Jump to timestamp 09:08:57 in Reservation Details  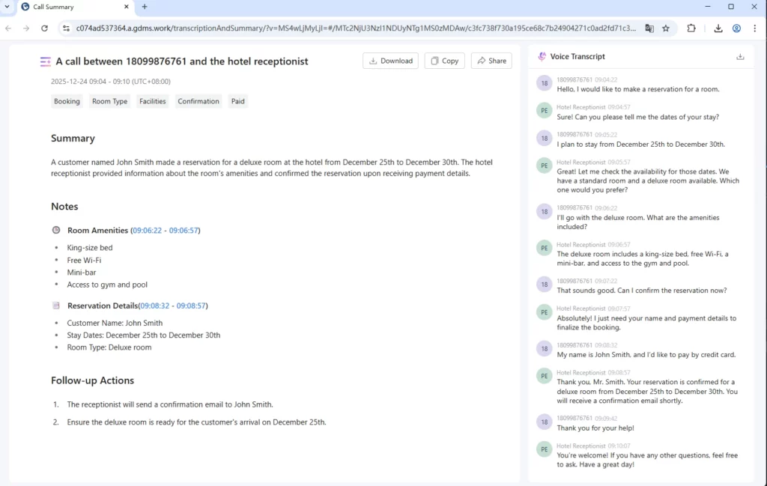[191, 306]
